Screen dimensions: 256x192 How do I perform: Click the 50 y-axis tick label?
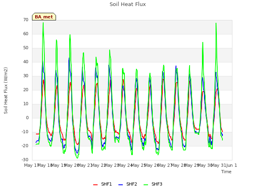pos(26,48)
